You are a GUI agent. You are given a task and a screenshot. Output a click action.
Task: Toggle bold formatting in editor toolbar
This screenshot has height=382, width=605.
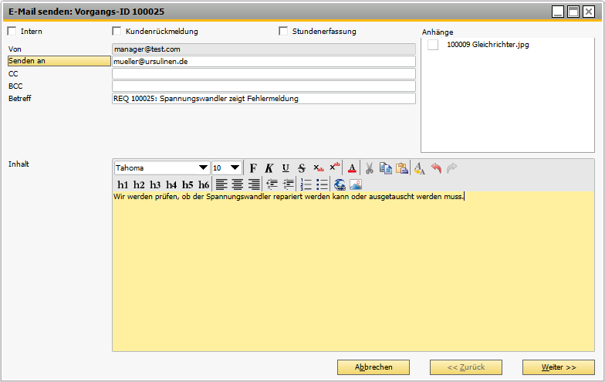pyautogui.click(x=253, y=168)
